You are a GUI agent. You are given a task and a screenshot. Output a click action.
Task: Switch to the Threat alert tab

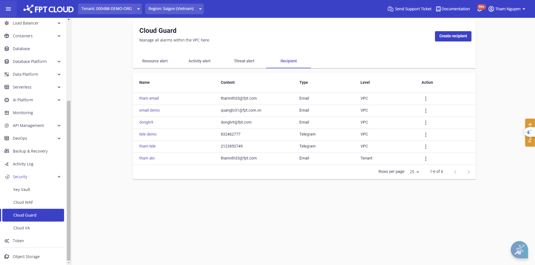[x=244, y=61]
